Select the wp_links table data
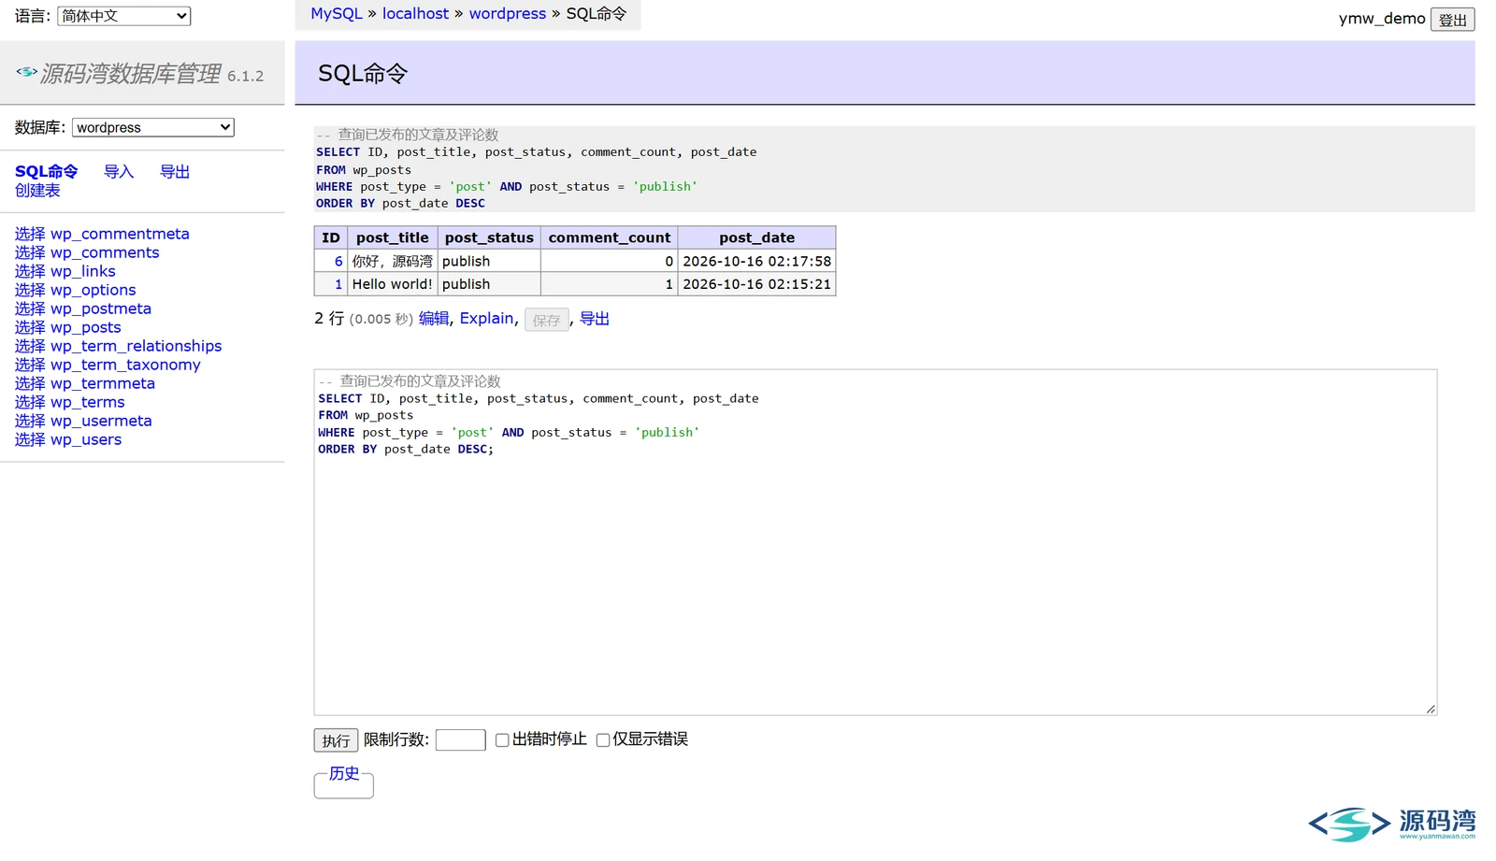The width and height of the screenshot is (1496, 861). tap(30, 271)
